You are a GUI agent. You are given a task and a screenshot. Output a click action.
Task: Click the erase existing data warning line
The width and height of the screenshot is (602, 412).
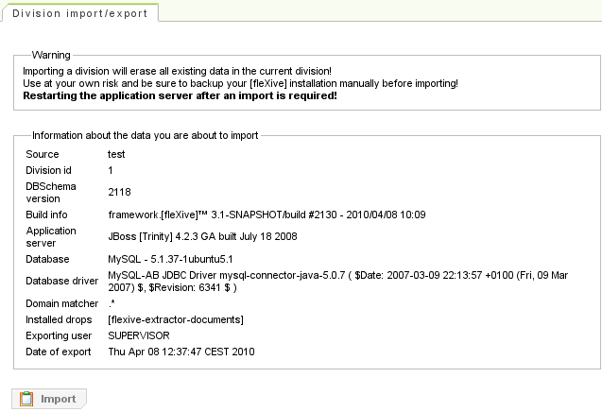tap(178, 71)
